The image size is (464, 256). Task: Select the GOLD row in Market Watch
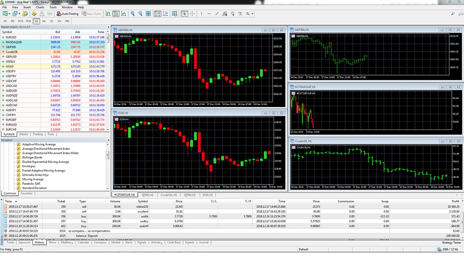point(53,66)
